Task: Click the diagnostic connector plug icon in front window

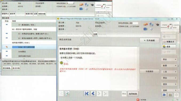Action: point(157,24)
